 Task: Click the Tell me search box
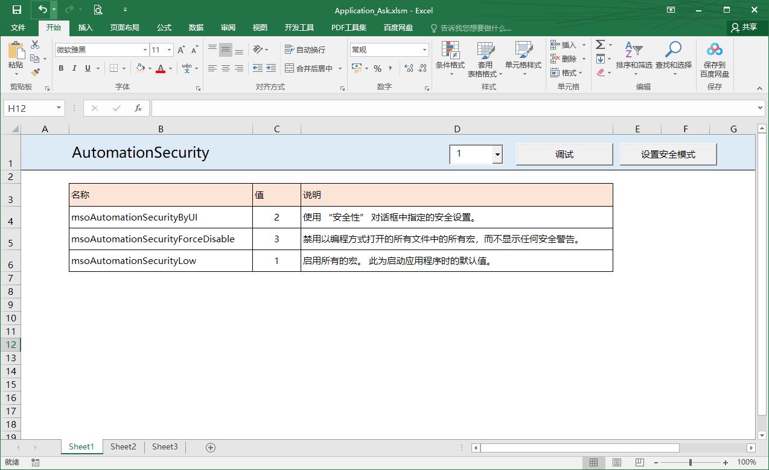[x=471, y=28]
